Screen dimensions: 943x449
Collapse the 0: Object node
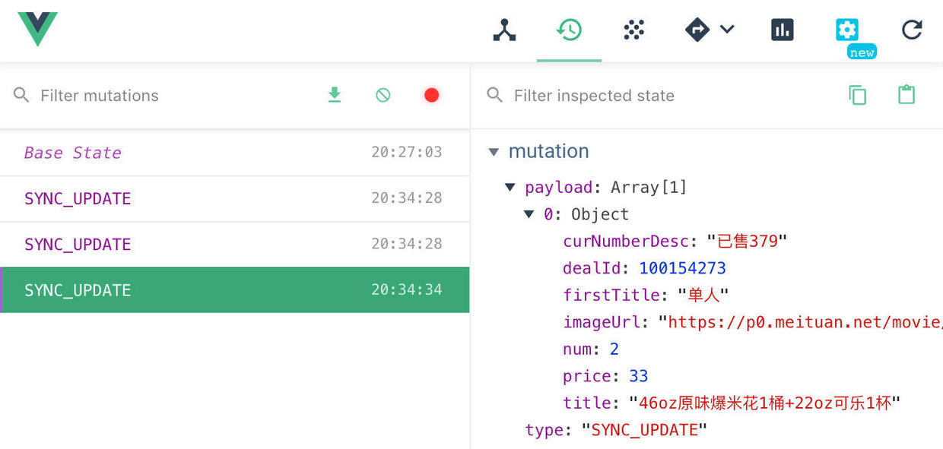pyautogui.click(x=529, y=215)
